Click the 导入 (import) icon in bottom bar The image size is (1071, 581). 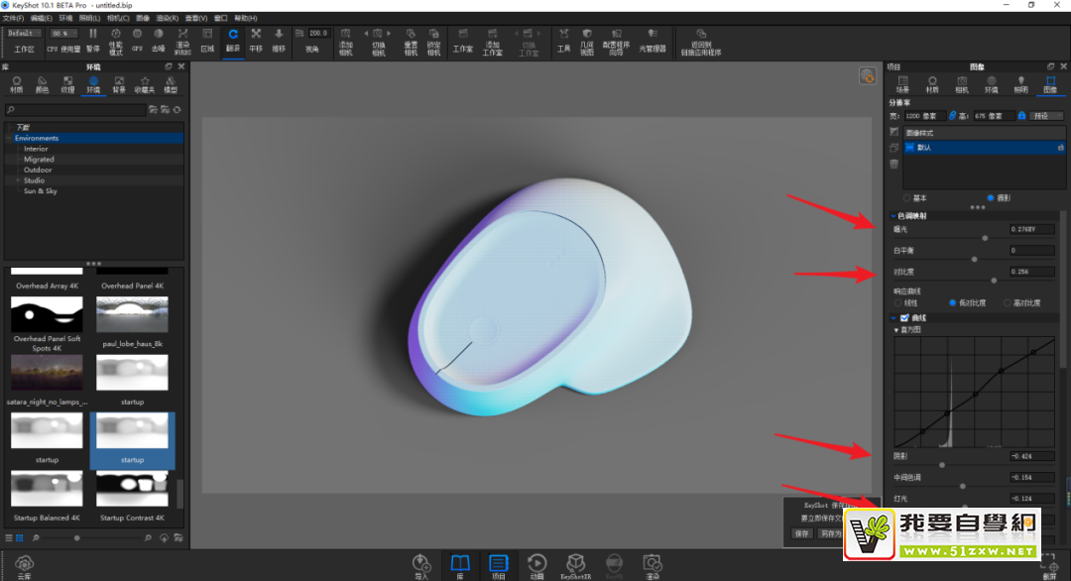tap(421, 564)
